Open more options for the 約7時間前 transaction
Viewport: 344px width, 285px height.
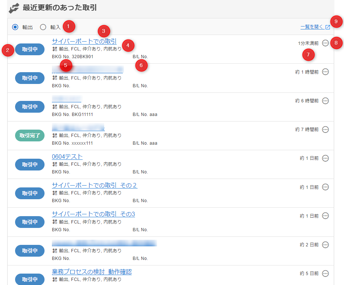coord(325,129)
